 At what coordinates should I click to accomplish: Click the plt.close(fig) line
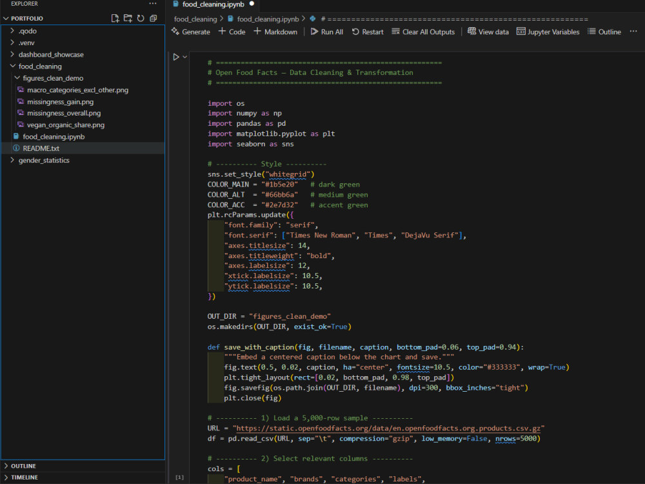(253, 398)
